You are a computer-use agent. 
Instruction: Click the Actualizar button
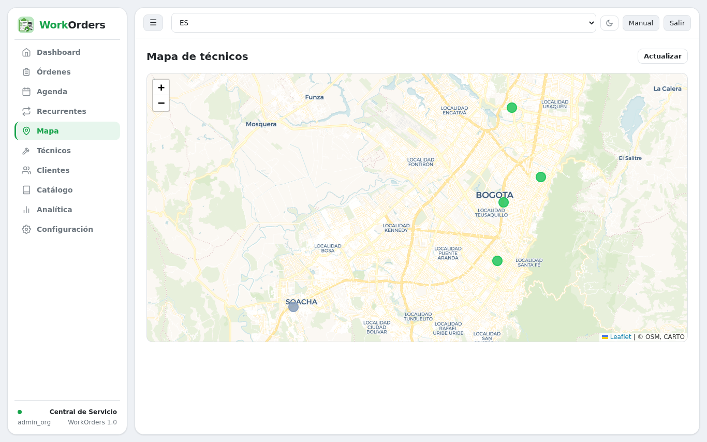coord(662,56)
